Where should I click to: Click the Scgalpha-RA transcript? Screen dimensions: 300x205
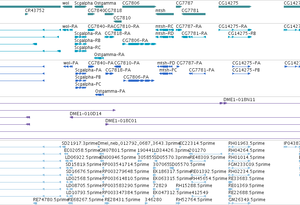tap(81, 37)
